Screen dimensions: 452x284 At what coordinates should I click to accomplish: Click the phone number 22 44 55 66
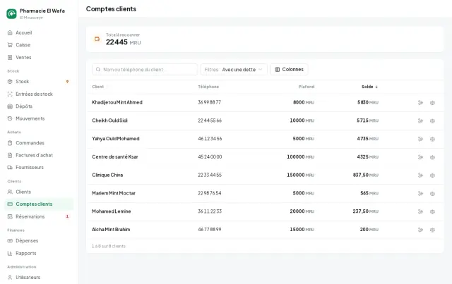point(210,121)
